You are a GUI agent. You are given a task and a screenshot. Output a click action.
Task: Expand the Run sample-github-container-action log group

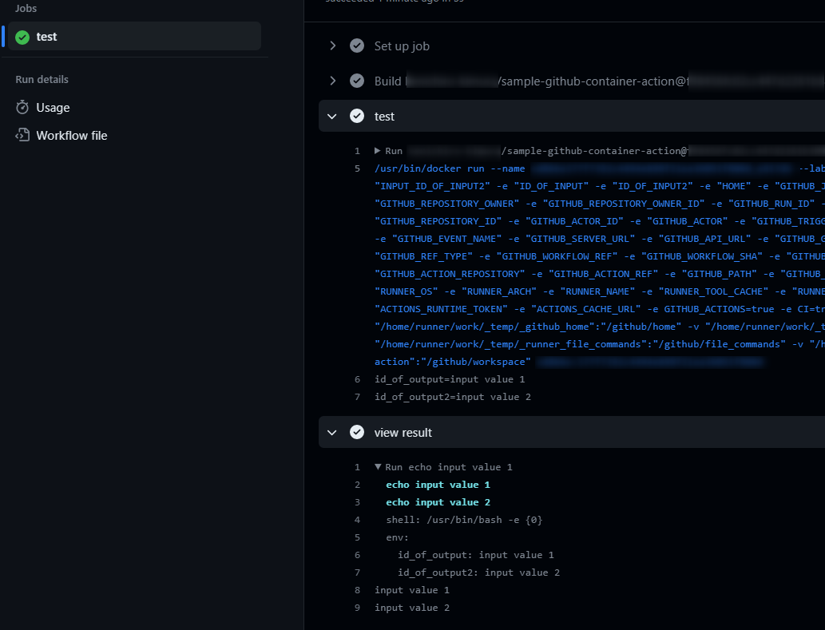point(377,151)
